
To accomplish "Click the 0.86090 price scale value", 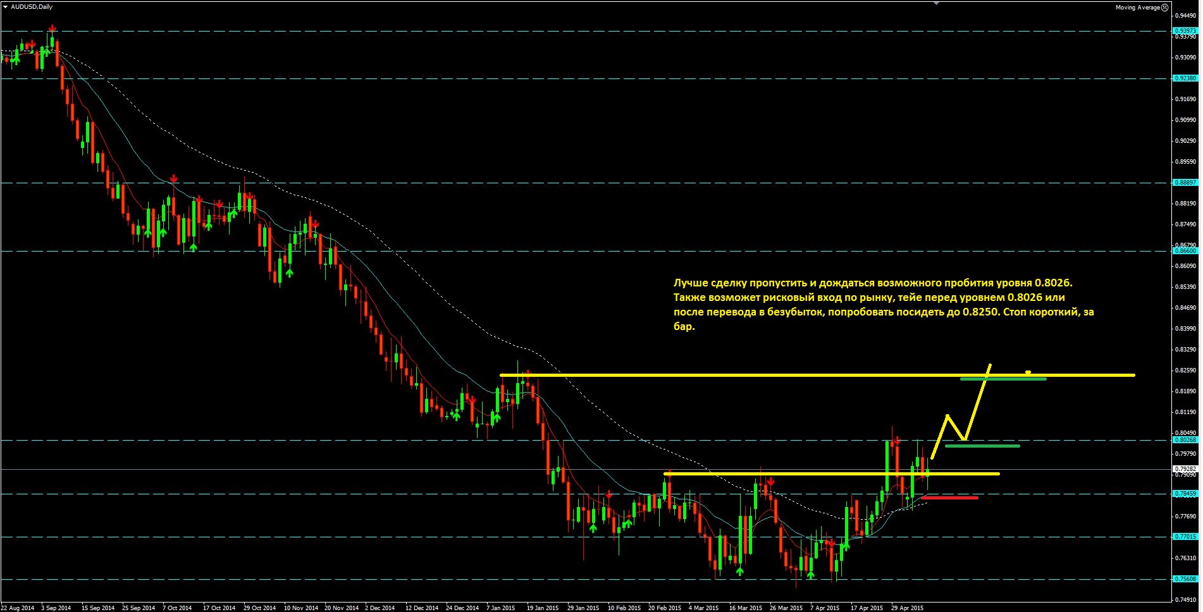I will [x=1185, y=266].
